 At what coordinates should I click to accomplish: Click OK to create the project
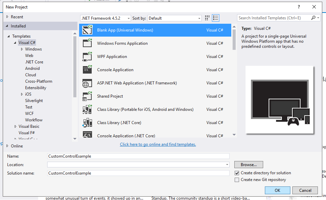click(277, 190)
